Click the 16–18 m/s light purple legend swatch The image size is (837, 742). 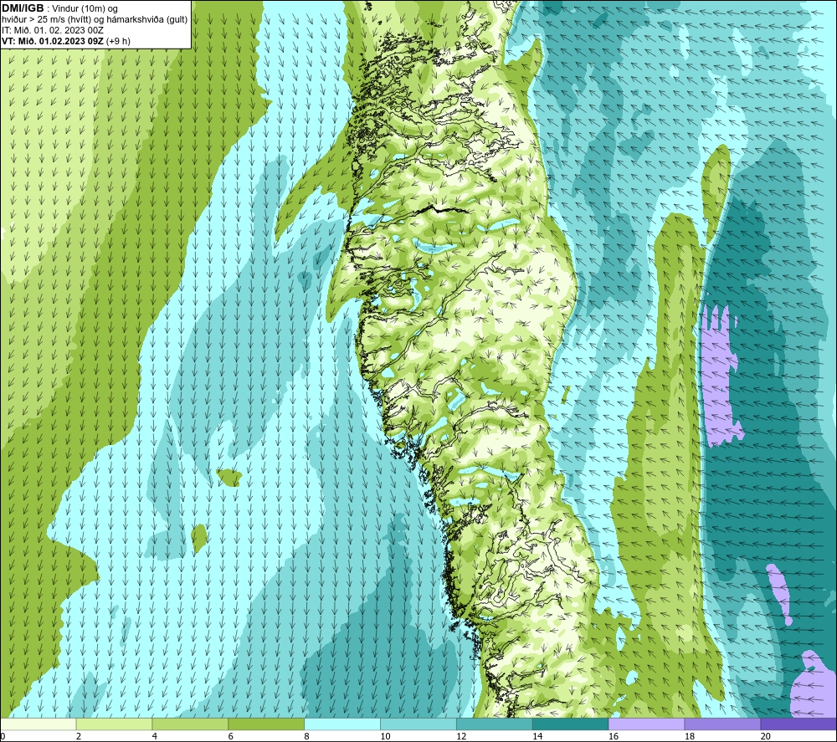coord(646,724)
